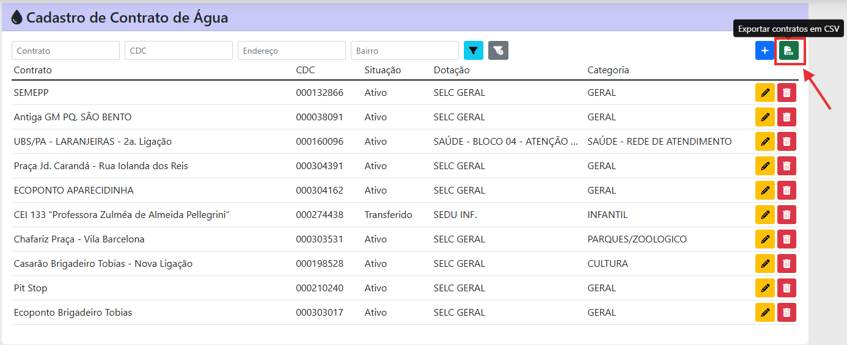Screen dimensions: 847x345
Task: Edit the ECOPONTO APARECIDINHA contract
Action: point(765,191)
